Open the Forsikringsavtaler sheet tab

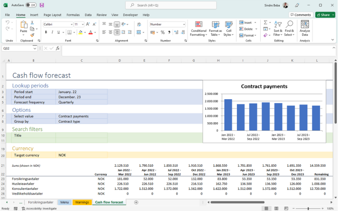pos(41,202)
